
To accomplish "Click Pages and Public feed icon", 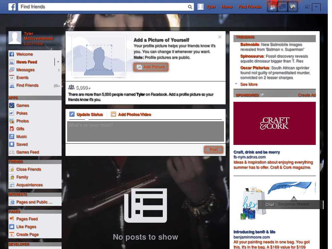I will click(x=12, y=202).
